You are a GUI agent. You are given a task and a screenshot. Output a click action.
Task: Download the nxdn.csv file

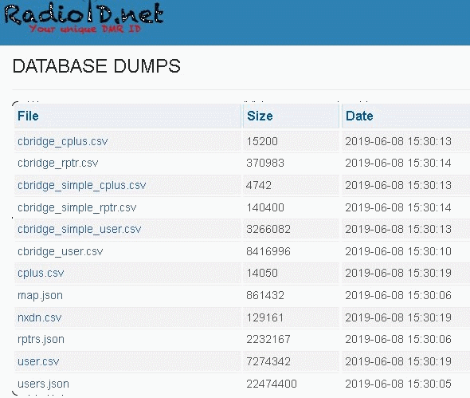coord(39,317)
